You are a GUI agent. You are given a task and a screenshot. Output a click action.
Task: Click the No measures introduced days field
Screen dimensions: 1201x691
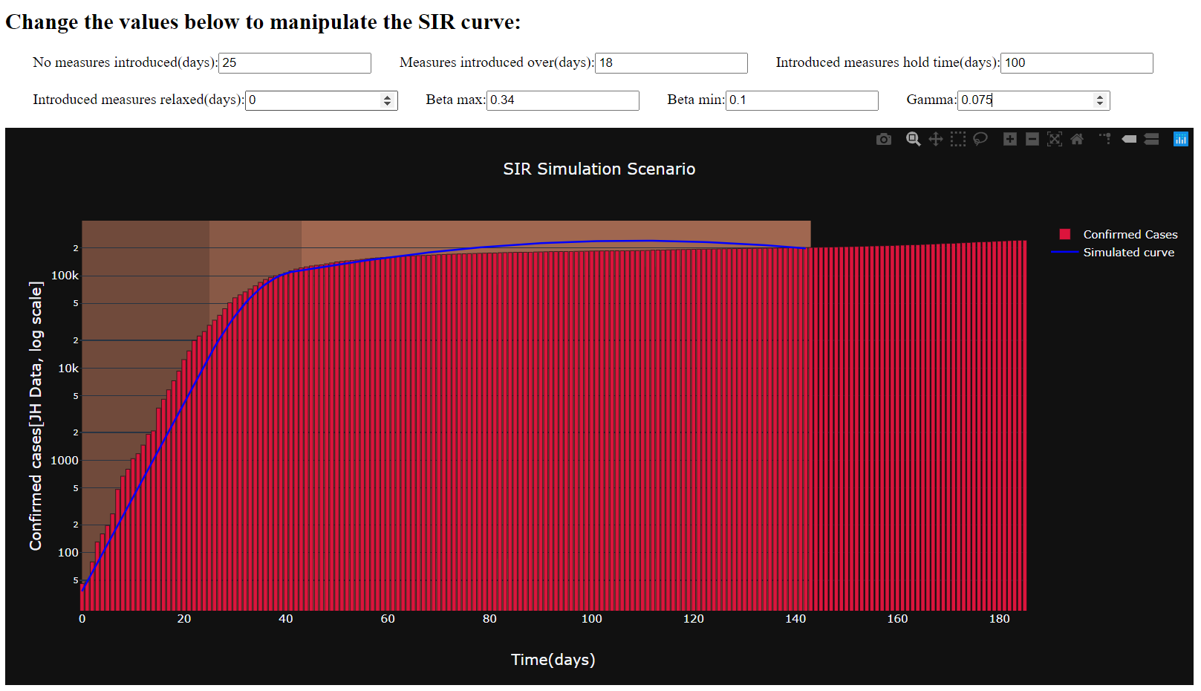click(x=295, y=63)
